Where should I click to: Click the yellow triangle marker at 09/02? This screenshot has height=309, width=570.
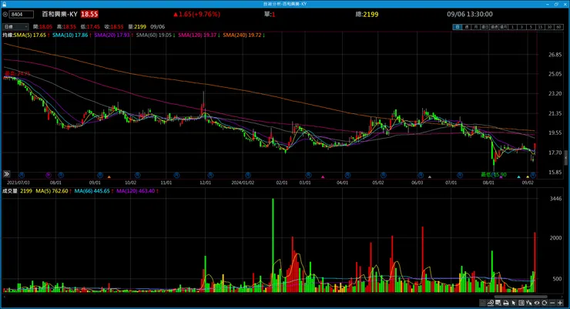pos(528,176)
